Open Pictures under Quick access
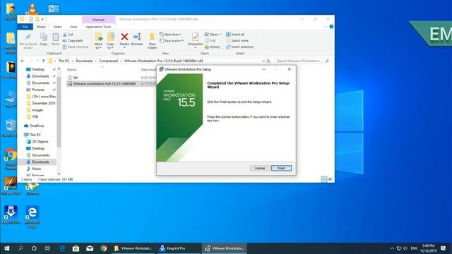This screenshot has width=452, height=254. (37, 90)
